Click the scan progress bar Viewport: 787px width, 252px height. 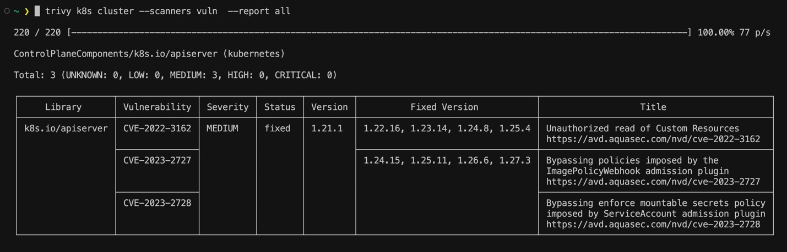coord(379,32)
